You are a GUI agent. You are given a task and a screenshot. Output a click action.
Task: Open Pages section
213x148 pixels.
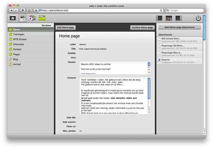click(x=31, y=54)
